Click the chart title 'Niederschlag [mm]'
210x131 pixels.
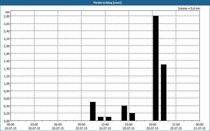pos(107,3)
